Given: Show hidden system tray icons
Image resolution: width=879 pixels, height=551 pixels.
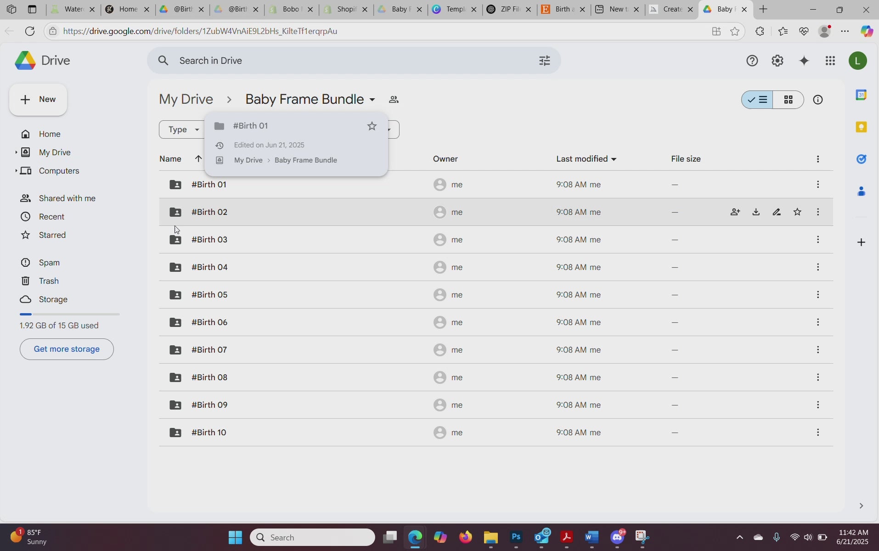Looking at the screenshot, I should (x=739, y=537).
